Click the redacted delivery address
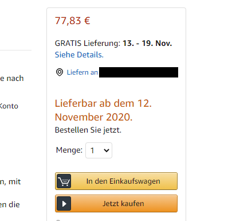 click(139, 72)
